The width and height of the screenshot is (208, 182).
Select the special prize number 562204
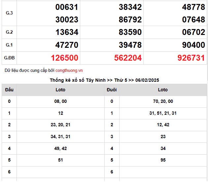[x=128, y=58]
